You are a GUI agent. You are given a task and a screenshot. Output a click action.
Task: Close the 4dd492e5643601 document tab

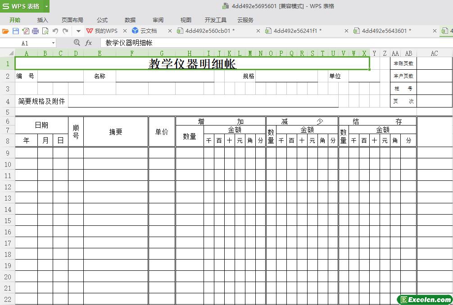tap(435, 31)
